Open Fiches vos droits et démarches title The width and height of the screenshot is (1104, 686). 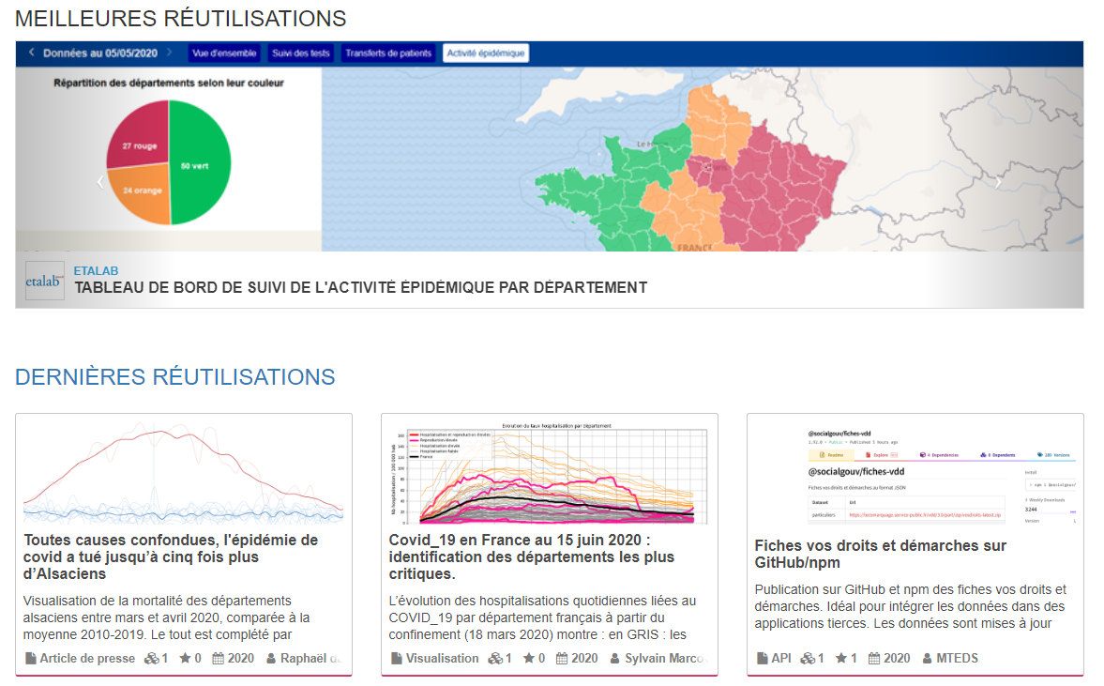(x=880, y=555)
